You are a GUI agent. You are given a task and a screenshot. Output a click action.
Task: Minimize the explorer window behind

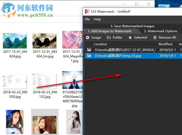point(125,4)
